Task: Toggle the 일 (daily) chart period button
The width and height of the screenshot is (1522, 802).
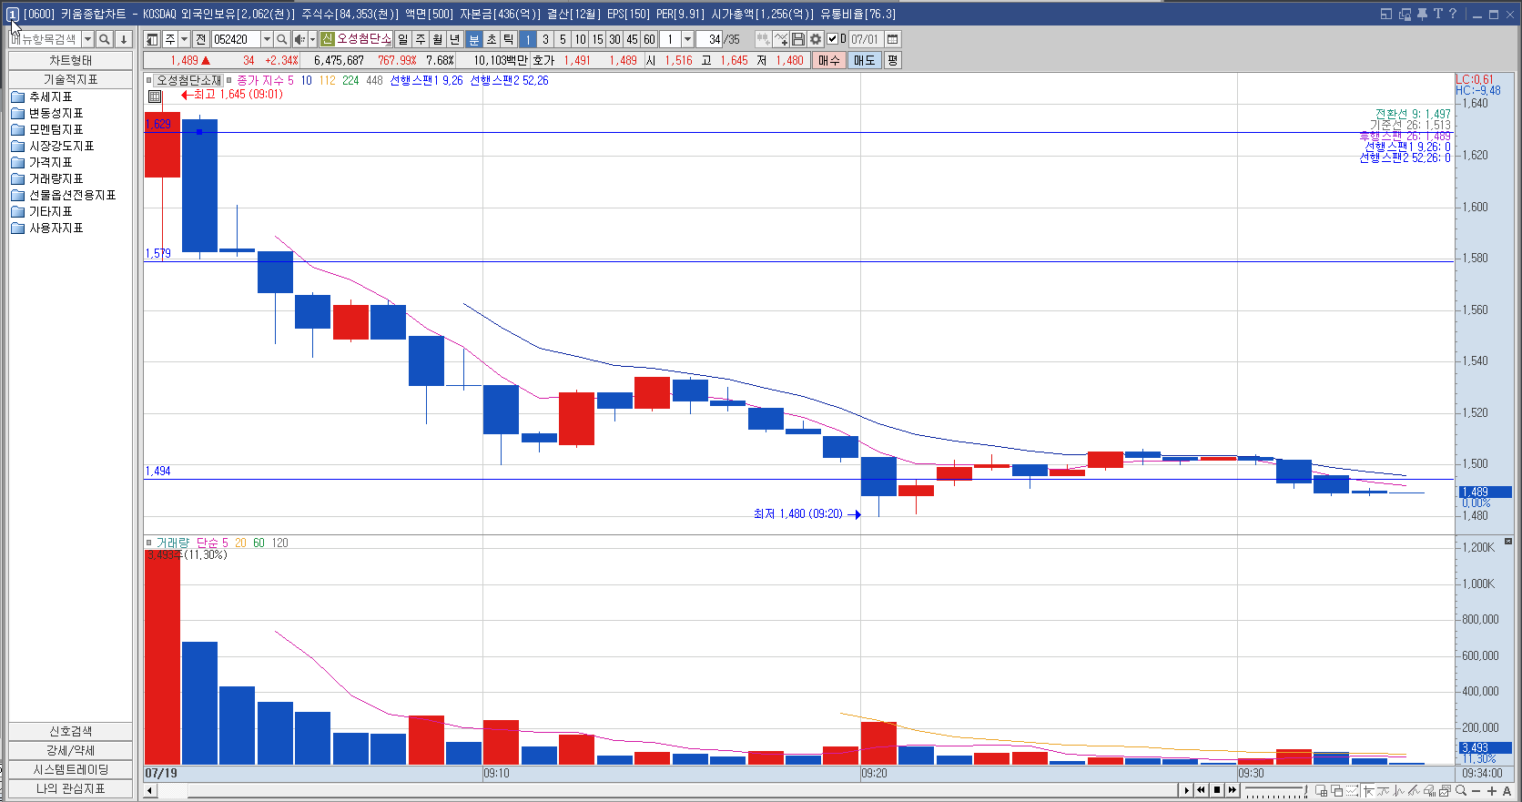Action: tap(403, 39)
